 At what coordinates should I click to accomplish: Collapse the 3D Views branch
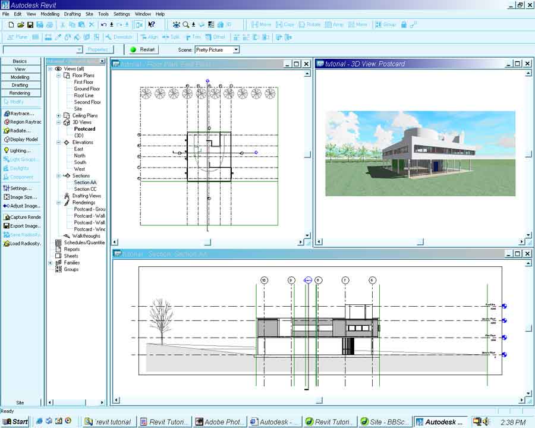[58, 122]
